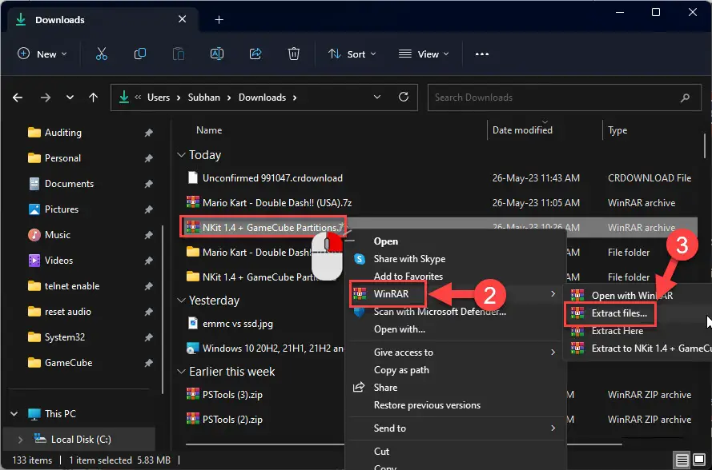
Task: Go up one folder level arrow
Action: (x=93, y=98)
